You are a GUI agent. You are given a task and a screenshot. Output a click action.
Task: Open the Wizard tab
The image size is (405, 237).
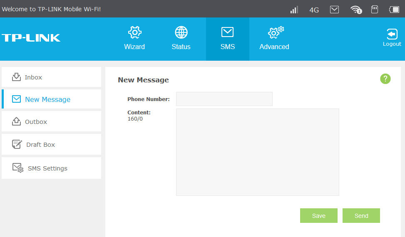click(x=134, y=39)
